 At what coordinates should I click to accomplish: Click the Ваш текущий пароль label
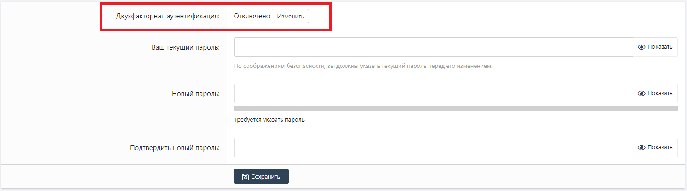[186, 47]
